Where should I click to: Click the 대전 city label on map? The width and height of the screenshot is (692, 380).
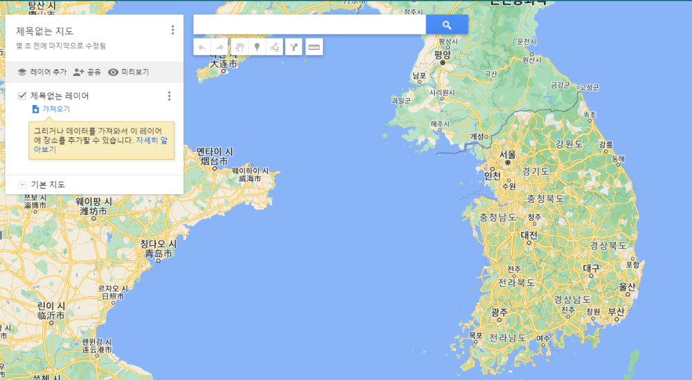[x=529, y=235]
